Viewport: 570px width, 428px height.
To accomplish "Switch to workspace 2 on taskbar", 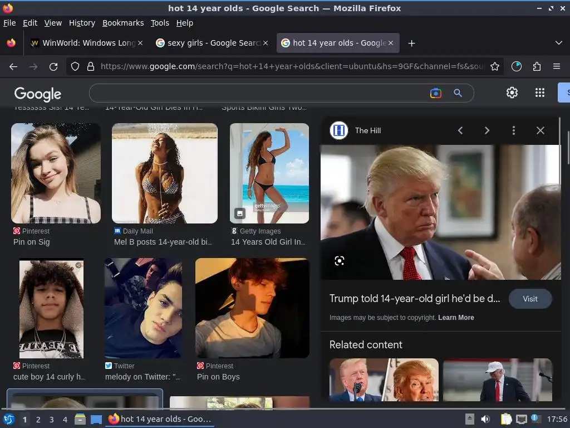I will pyautogui.click(x=38, y=420).
